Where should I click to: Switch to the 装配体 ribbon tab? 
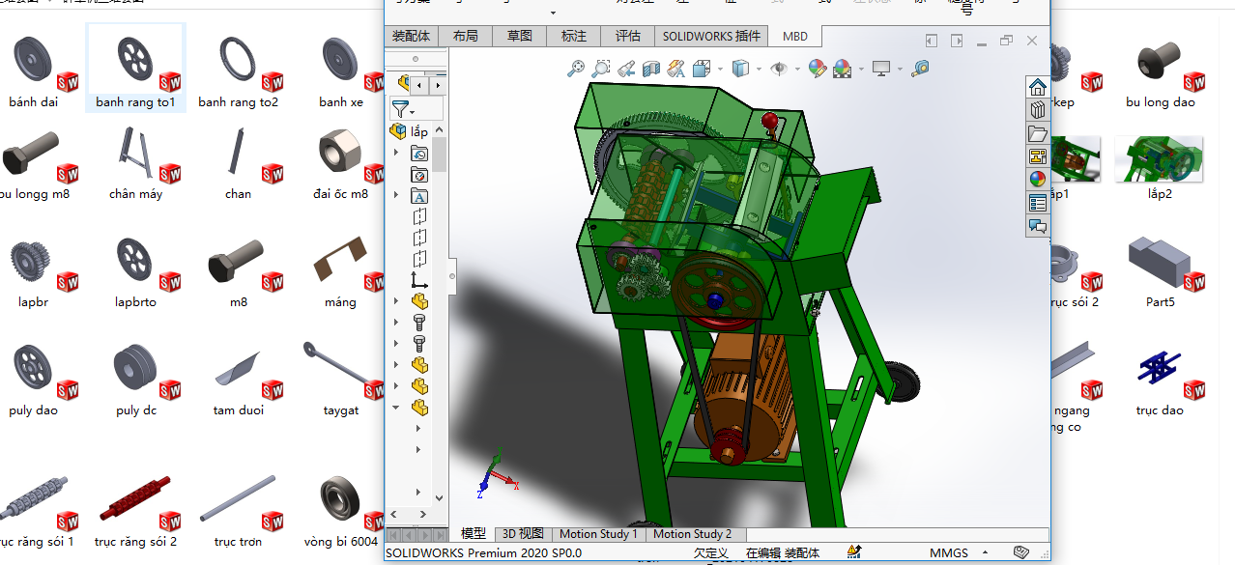tap(412, 36)
